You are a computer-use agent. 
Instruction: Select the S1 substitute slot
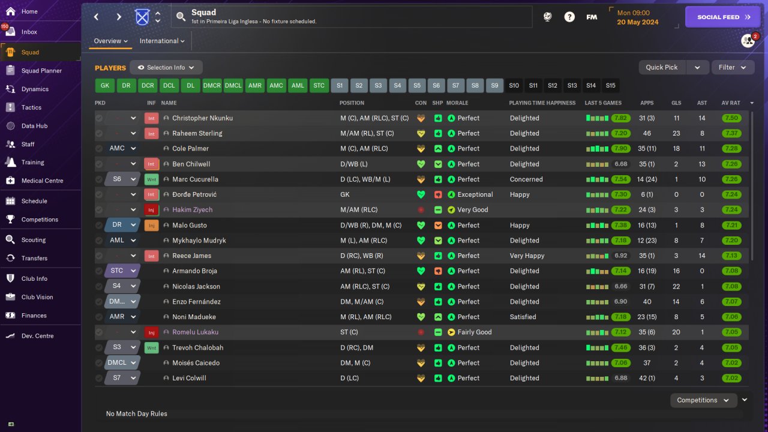coord(339,86)
